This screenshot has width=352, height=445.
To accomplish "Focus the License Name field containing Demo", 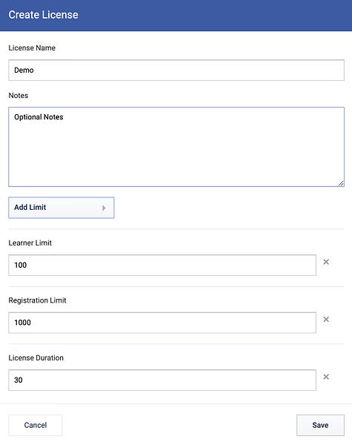I will click(x=176, y=70).
